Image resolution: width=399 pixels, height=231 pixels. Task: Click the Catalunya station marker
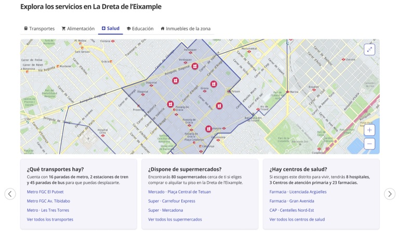(x=201, y=146)
